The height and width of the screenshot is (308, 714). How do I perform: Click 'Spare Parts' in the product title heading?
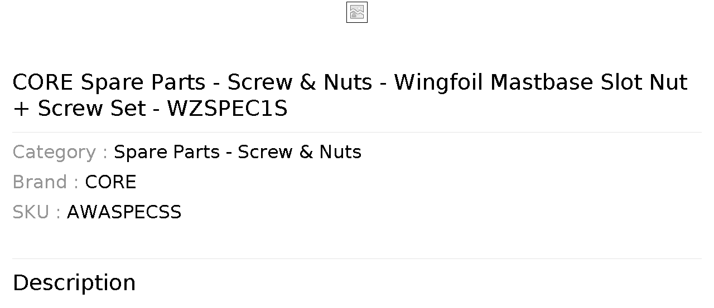pyautogui.click(x=143, y=82)
